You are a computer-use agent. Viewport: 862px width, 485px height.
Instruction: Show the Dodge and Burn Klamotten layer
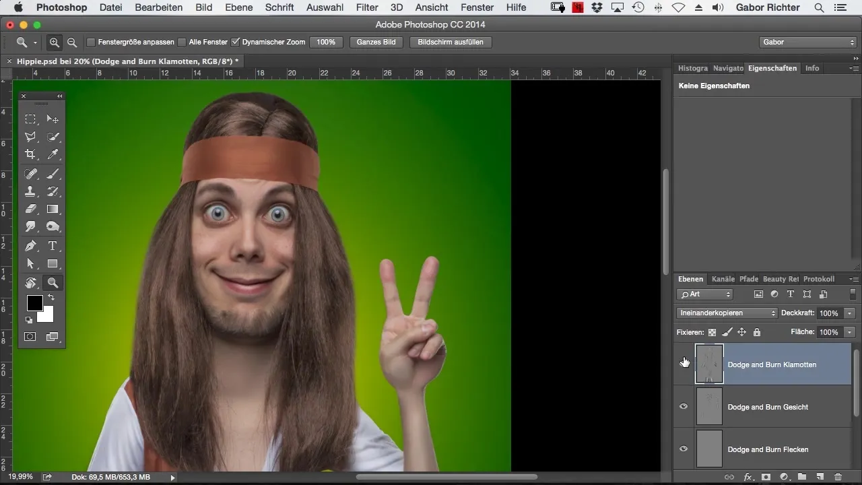click(x=684, y=364)
